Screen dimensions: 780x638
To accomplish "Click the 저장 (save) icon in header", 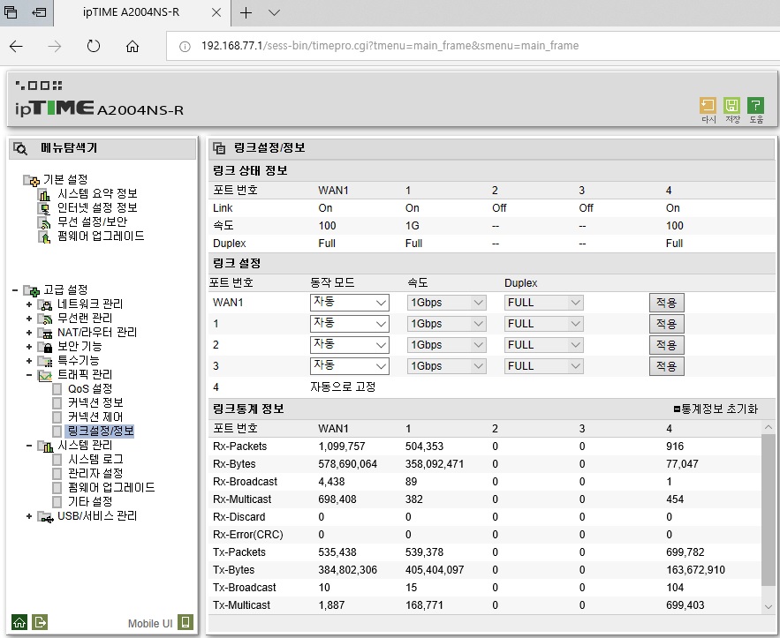I will tap(731, 105).
